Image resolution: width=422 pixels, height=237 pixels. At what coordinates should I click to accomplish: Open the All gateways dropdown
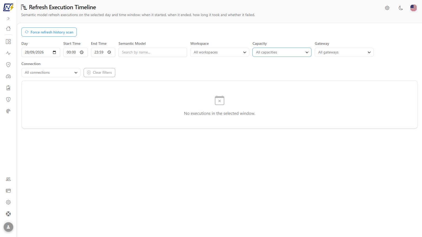pos(344,52)
